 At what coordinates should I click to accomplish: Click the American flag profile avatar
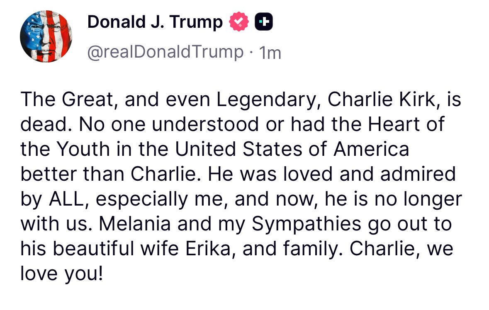[46, 36]
